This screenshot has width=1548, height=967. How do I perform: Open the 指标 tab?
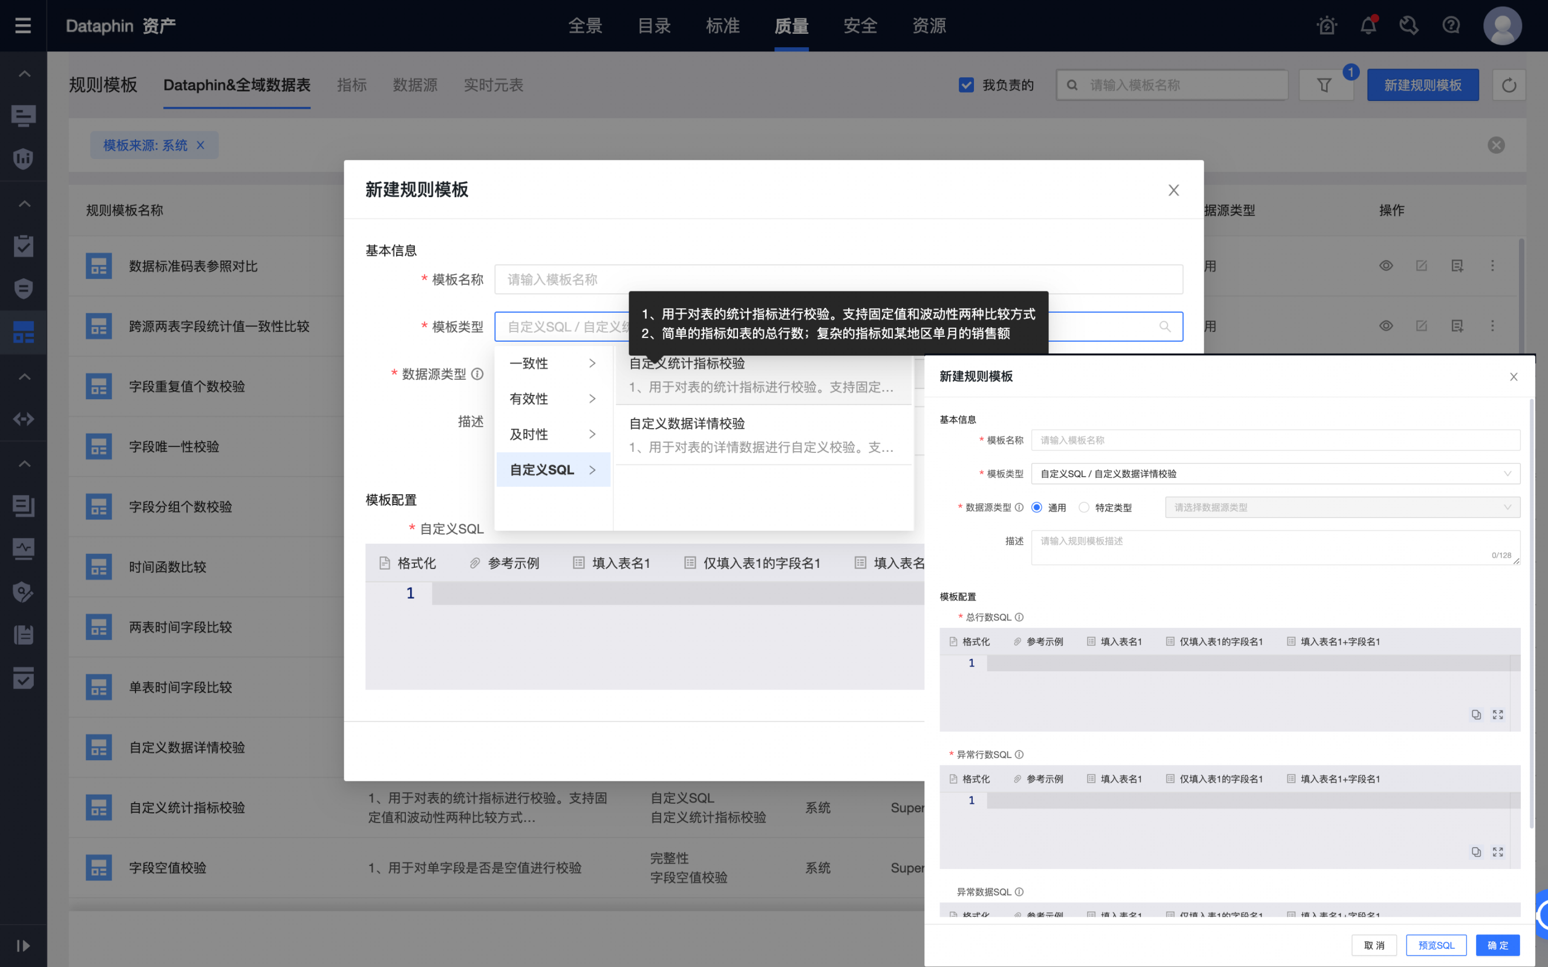pyautogui.click(x=352, y=85)
